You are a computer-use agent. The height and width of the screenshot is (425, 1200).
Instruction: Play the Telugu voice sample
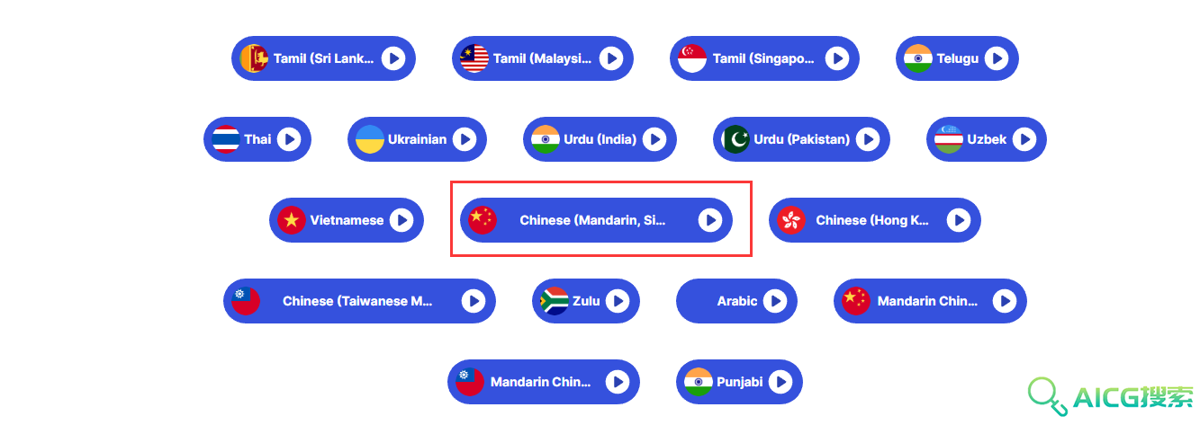point(996,58)
